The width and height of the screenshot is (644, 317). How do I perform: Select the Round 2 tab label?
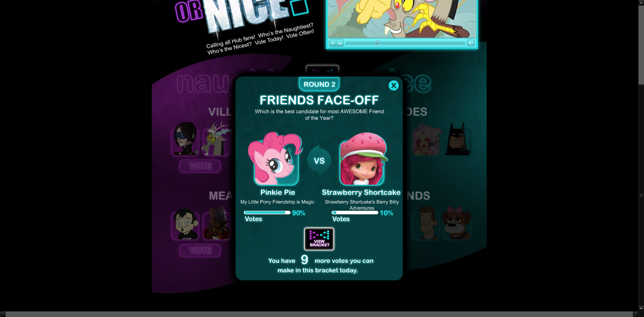[319, 84]
